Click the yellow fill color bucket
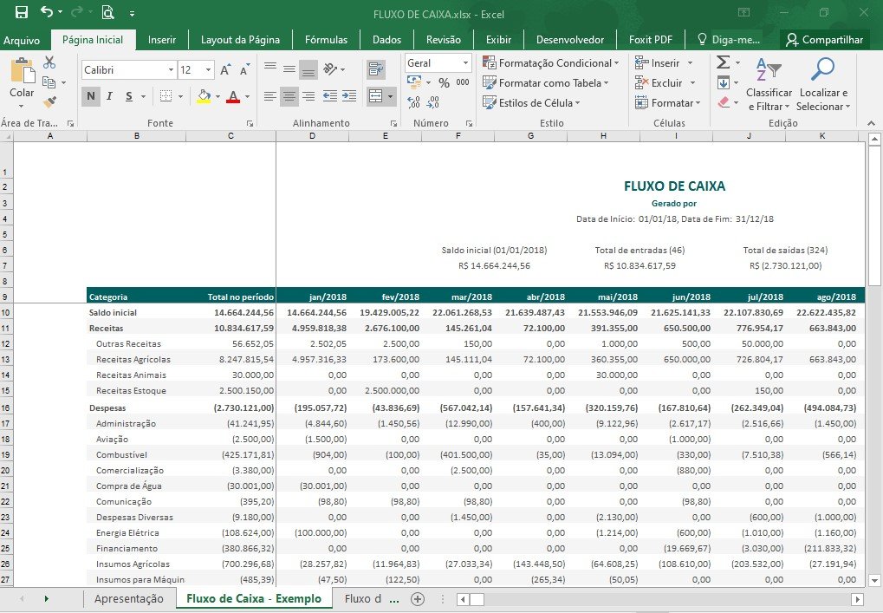The height and width of the screenshot is (613, 883). click(204, 96)
